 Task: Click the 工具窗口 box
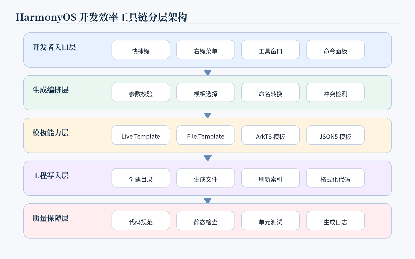pyautogui.click(x=271, y=50)
